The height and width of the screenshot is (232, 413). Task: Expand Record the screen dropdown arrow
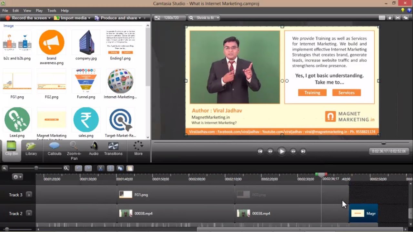(x=49, y=18)
